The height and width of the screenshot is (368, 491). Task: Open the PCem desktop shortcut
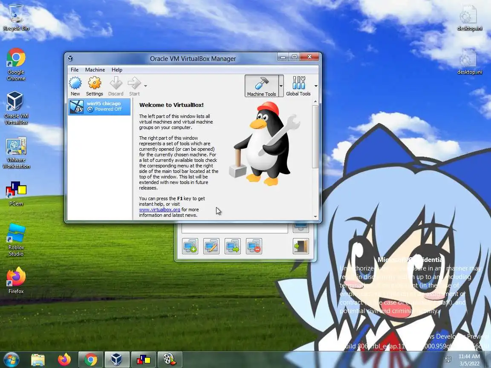pos(16,193)
